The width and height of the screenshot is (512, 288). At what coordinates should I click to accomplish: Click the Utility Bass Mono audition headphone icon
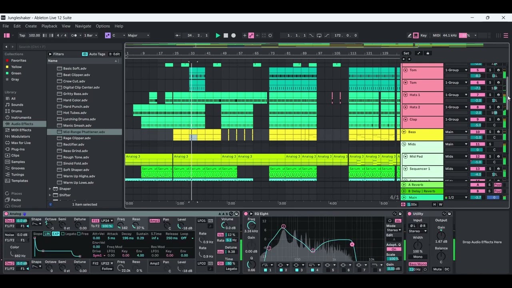425,270
